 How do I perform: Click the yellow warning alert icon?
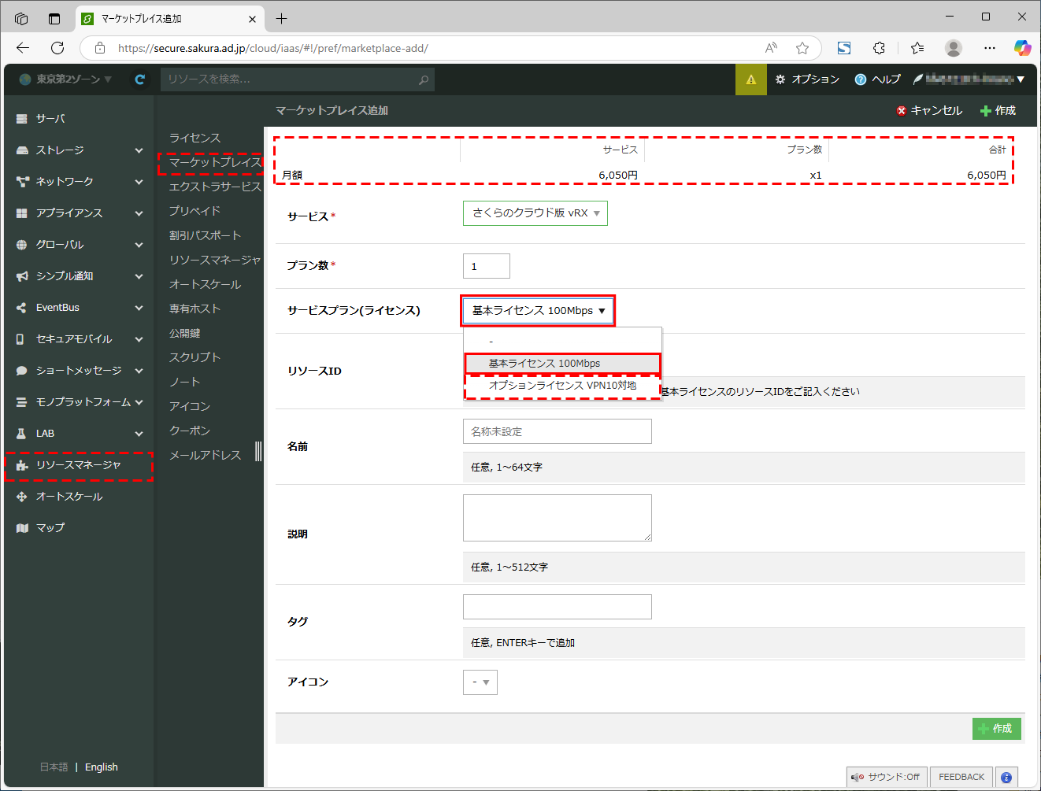click(x=751, y=79)
